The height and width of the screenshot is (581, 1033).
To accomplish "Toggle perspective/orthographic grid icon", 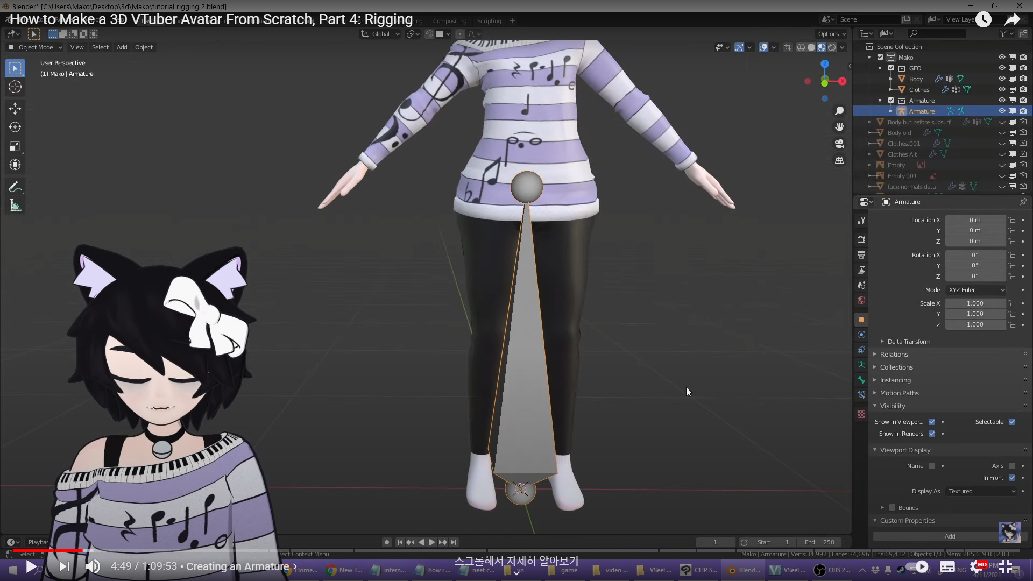I will pos(839,160).
